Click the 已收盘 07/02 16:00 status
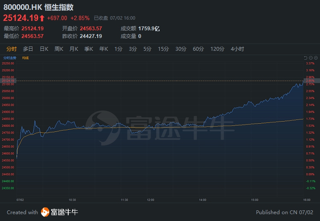Viewport: 320px width, 221px height. (x=114, y=18)
